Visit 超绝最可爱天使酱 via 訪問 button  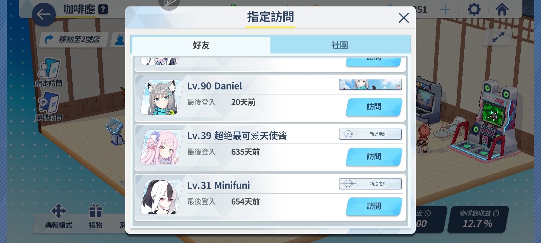click(x=374, y=157)
